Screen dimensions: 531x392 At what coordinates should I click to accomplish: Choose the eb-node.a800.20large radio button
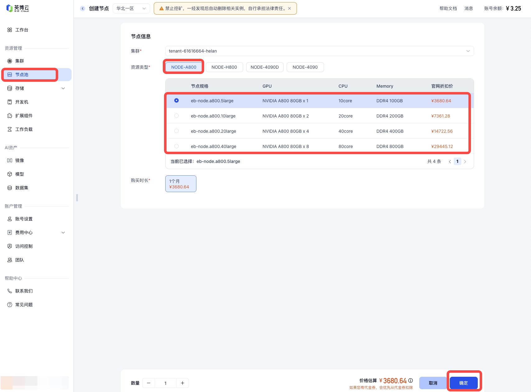(x=176, y=131)
